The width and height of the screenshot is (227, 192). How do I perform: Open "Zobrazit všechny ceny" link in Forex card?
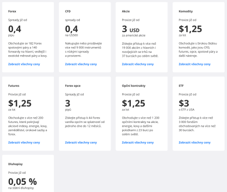[x=24, y=64]
